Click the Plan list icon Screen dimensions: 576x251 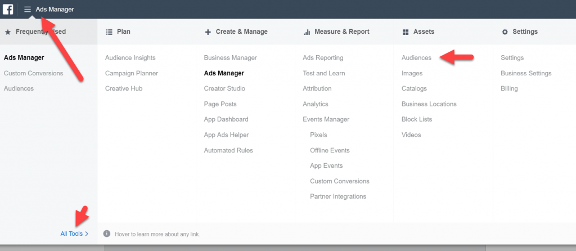(x=109, y=32)
